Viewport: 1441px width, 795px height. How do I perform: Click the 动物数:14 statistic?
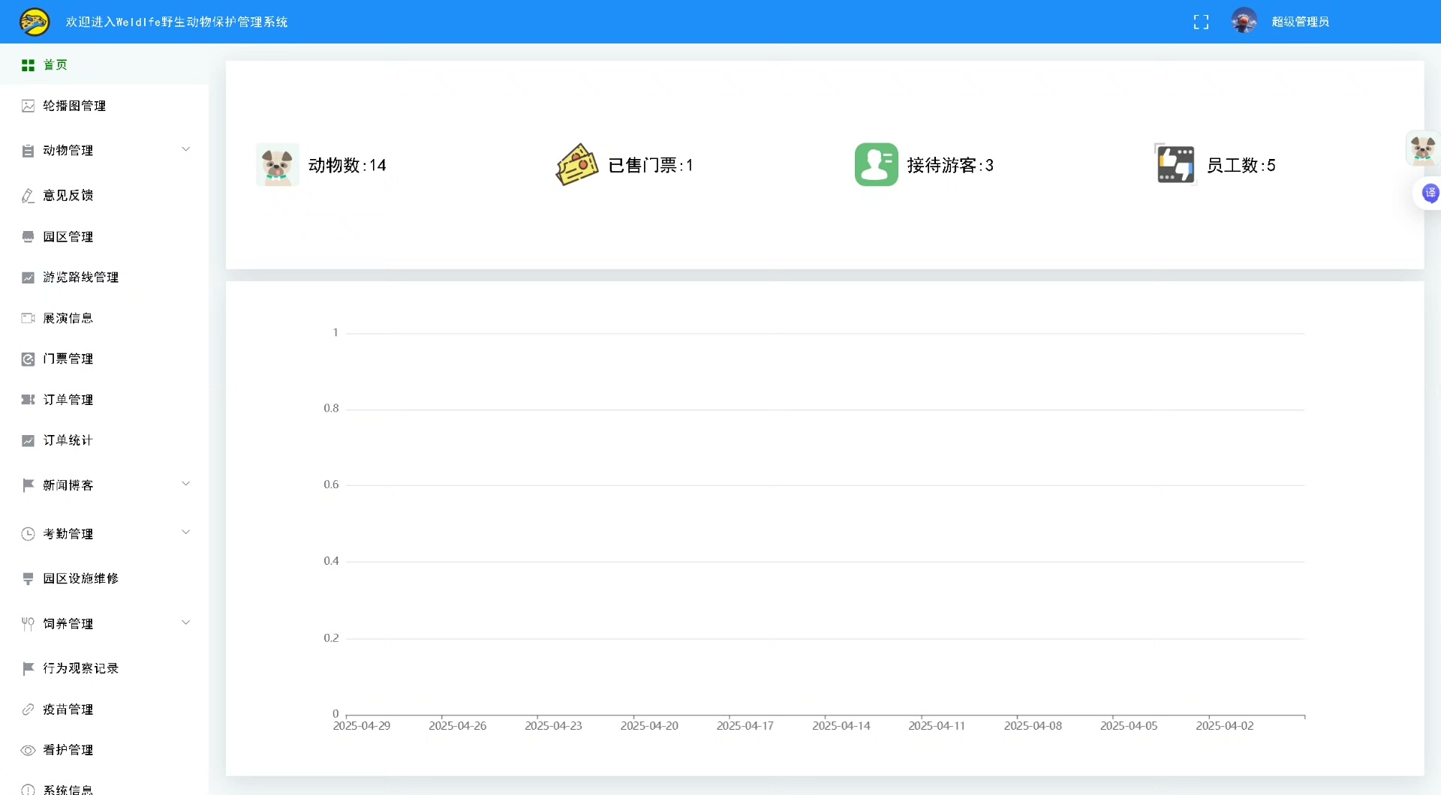tap(347, 165)
